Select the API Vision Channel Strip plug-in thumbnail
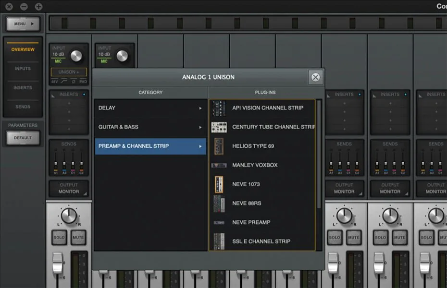The height and width of the screenshot is (288, 447). click(219, 108)
